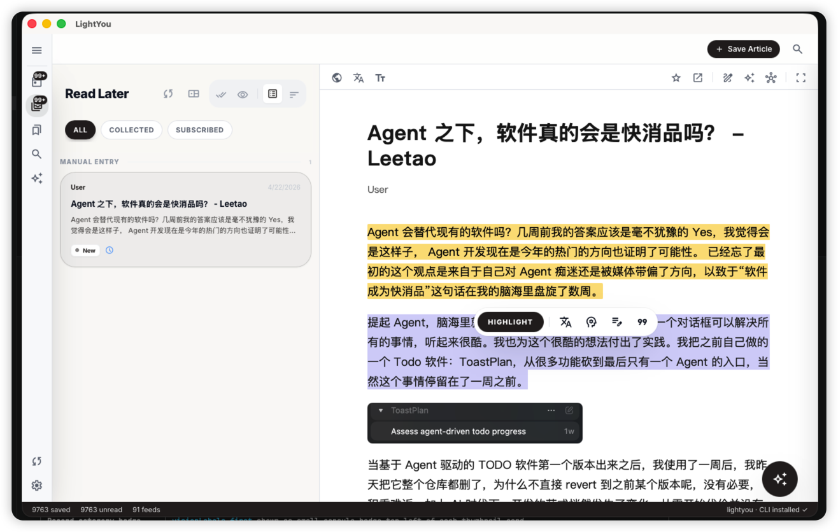Click the HIGHLIGHT button in selection popup

510,322
